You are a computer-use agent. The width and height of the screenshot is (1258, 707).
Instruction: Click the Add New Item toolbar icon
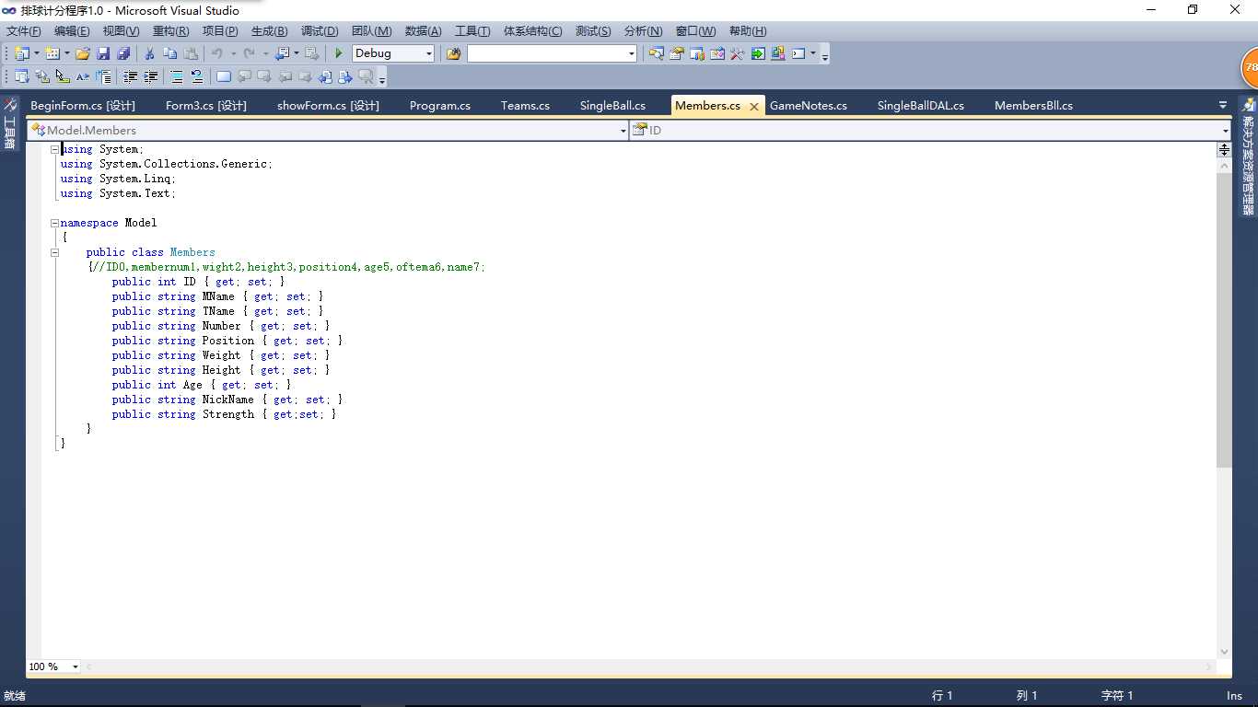coord(52,53)
